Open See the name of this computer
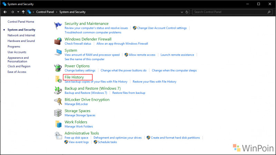The image size is (276, 155). [x=85, y=59]
